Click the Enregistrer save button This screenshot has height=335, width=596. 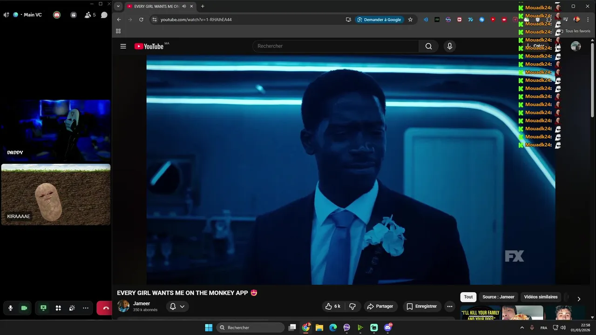pyautogui.click(x=421, y=306)
